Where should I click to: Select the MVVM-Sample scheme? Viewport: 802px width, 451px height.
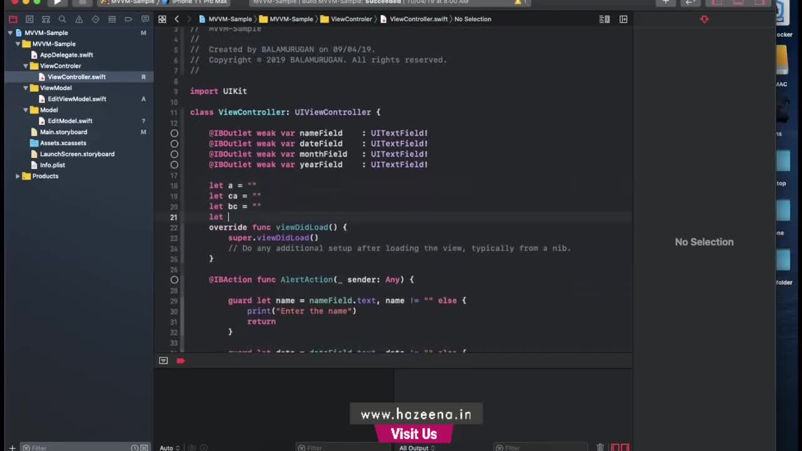coord(128,2)
